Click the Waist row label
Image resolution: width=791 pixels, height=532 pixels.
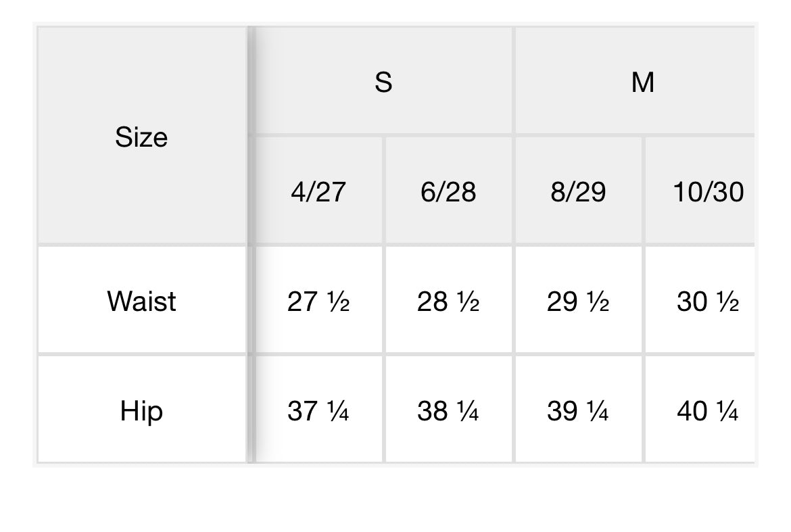141,301
